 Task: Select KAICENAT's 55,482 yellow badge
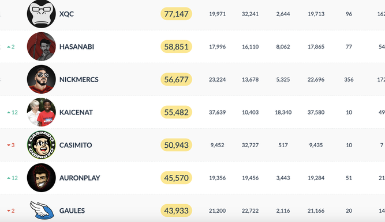176,112
